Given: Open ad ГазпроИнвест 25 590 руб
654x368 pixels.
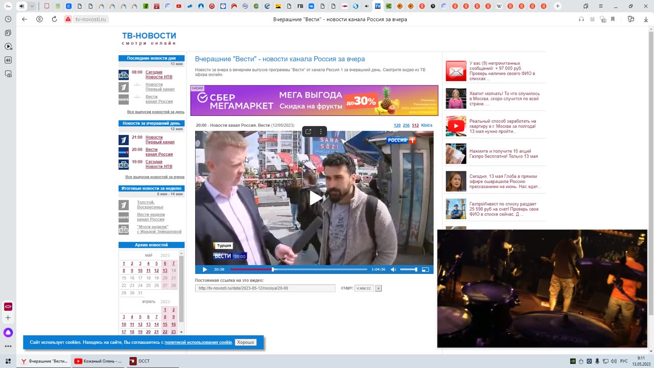Looking at the screenshot, I should (496, 209).
